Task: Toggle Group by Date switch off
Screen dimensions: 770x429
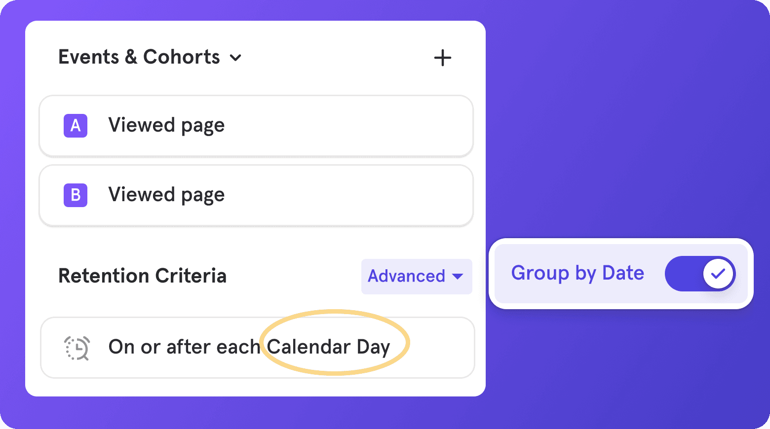Action: pyautogui.click(x=699, y=273)
